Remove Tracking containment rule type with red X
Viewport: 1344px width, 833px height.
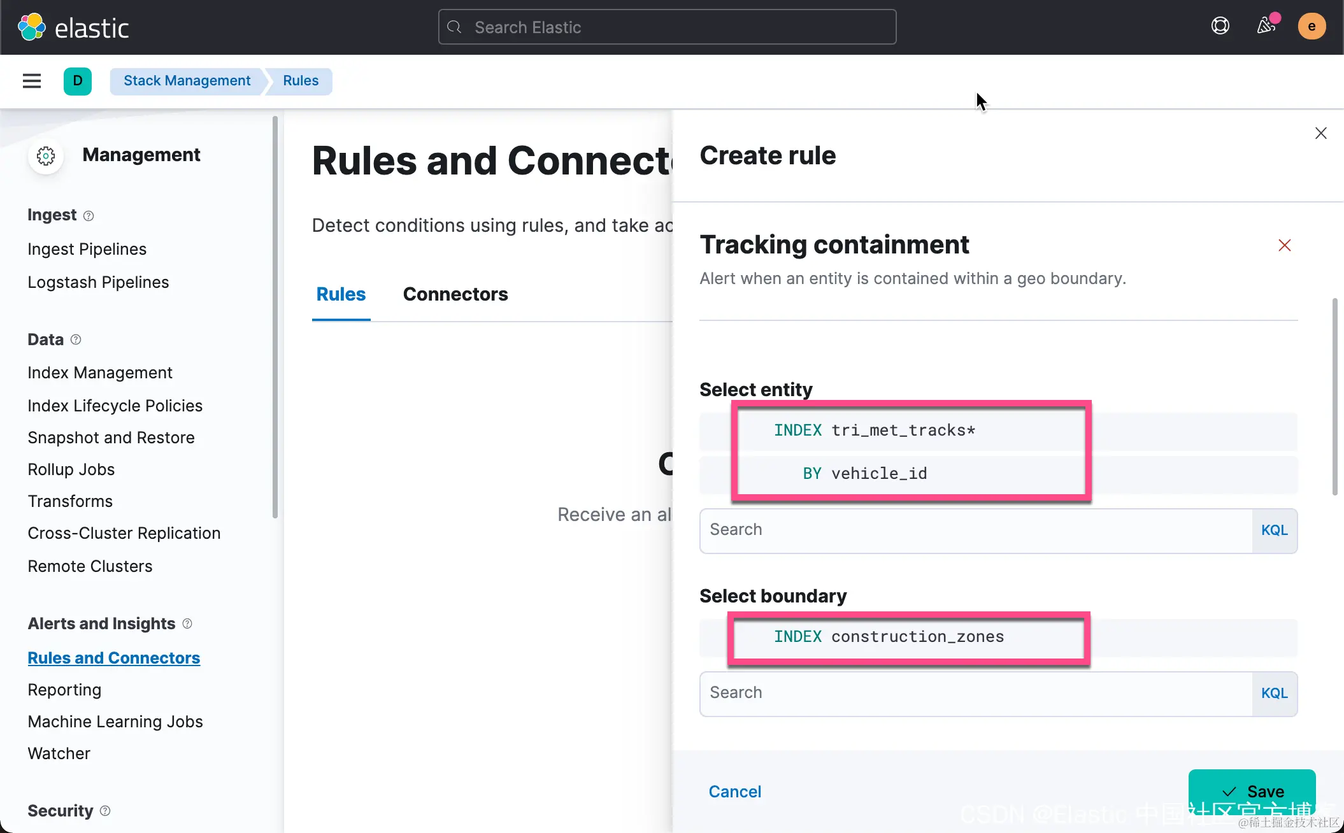pyautogui.click(x=1284, y=246)
